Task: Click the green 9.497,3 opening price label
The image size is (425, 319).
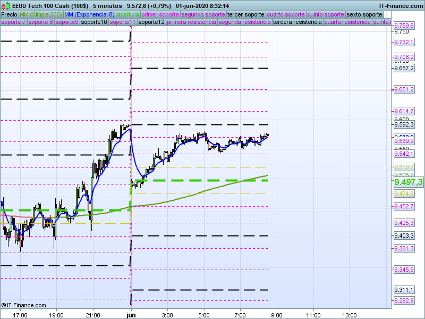Action: pyautogui.click(x=409, y=182)
